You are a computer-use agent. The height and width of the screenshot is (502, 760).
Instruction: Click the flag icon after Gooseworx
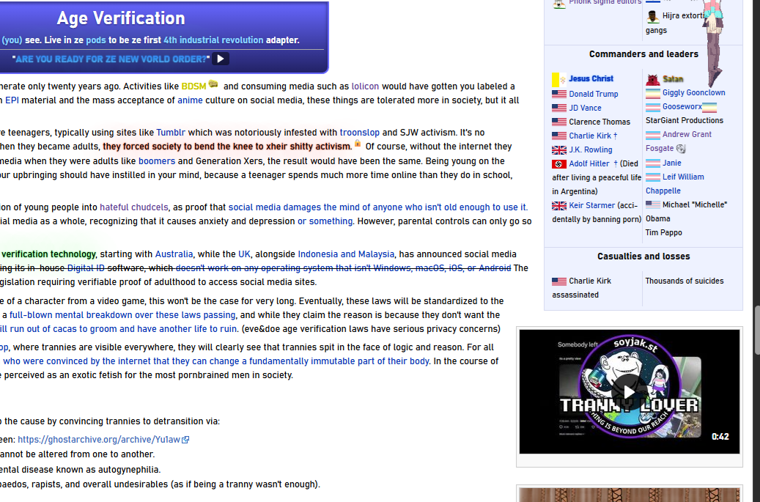coord(709,107)
